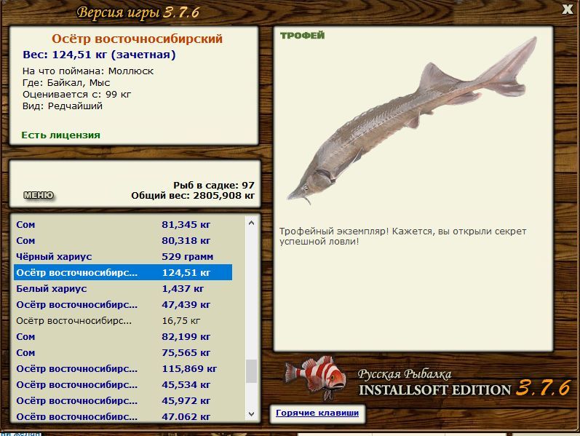
Task: Select the Осётр 115,869 кг row
Action: [x=123, y=368]
